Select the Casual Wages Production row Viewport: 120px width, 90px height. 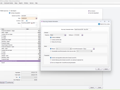point(20,45)
